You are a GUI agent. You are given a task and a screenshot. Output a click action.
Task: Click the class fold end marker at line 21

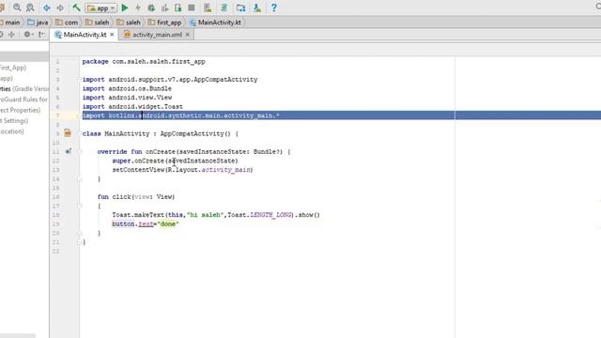click(80, 242)
